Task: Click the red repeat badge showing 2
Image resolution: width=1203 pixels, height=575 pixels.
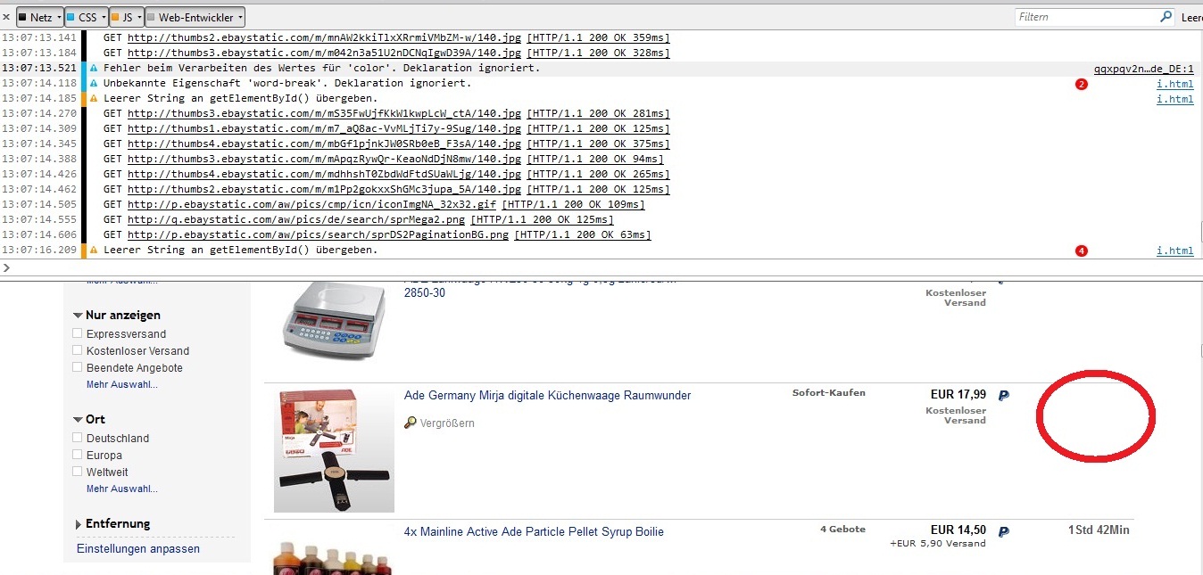Action: point(1082,85)
